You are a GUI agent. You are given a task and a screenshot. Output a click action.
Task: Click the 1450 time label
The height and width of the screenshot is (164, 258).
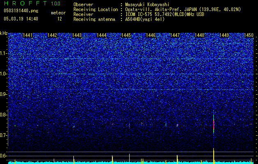pyautogui.click(x=249, y=35)
